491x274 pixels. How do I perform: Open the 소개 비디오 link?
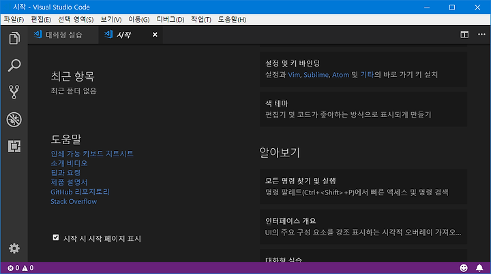click(69, 163)
